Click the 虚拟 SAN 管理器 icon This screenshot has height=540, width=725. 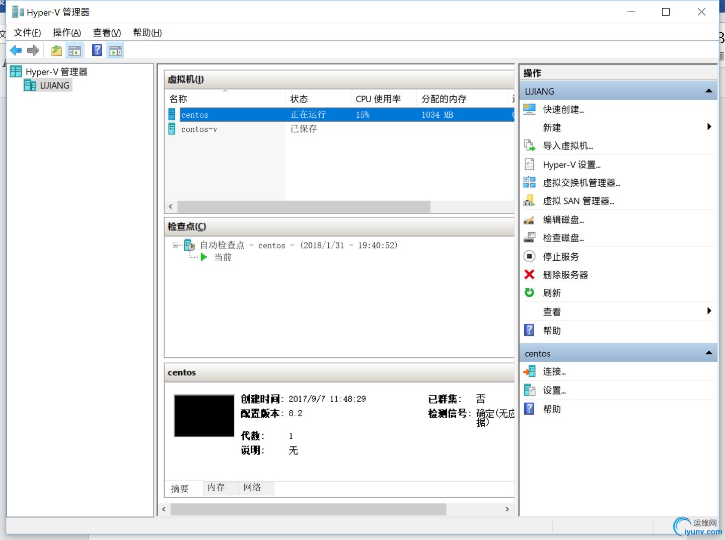pyautogui.click(x=530, y=201)
